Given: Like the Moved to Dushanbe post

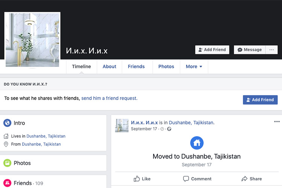Looking at the screenshot, I should (142, 179).
